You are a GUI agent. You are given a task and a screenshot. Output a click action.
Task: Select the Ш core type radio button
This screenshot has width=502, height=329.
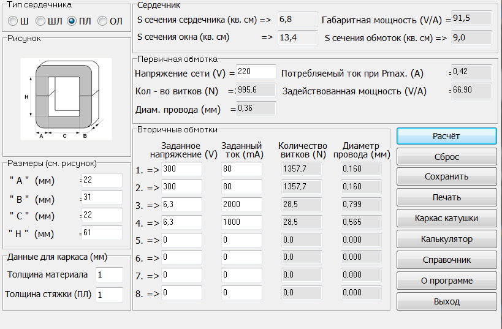[13, 21]
